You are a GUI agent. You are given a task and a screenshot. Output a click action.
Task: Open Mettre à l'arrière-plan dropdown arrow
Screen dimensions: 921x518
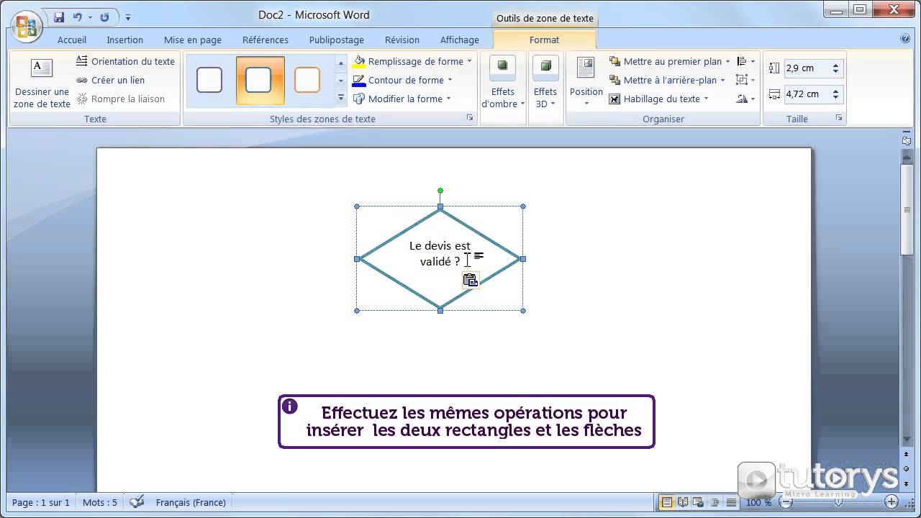pyautogui.click(x=722, y=80)
